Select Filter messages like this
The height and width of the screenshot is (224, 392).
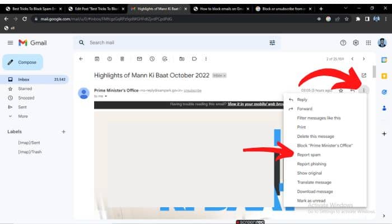click(325, 118)
